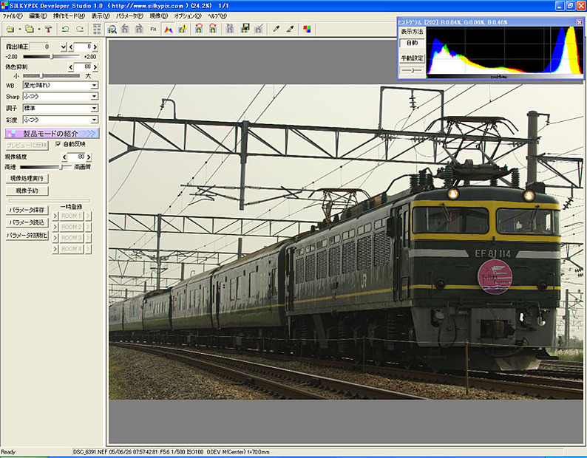Toggle the rainbow histogram display icon
This screenshot has height=458, width=587.
[168, 30]
